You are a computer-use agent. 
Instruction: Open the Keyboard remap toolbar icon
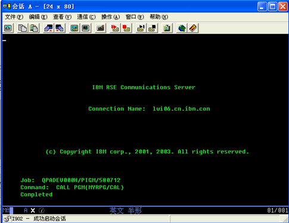point(100,28)
